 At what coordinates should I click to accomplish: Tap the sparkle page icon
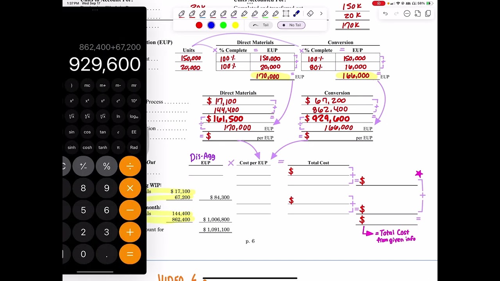point(418,14)
